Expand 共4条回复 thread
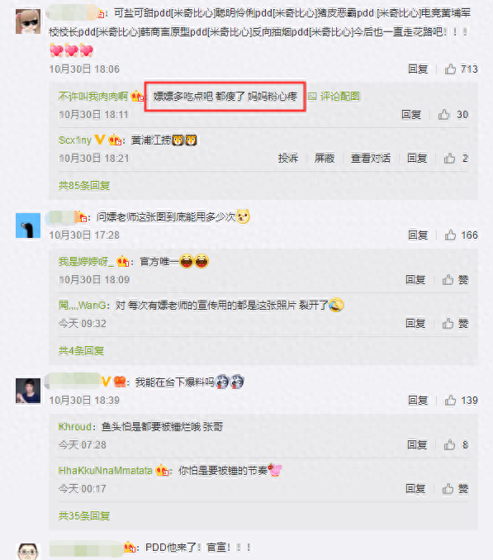The image size is (493, 560). (x=81, y=351)
